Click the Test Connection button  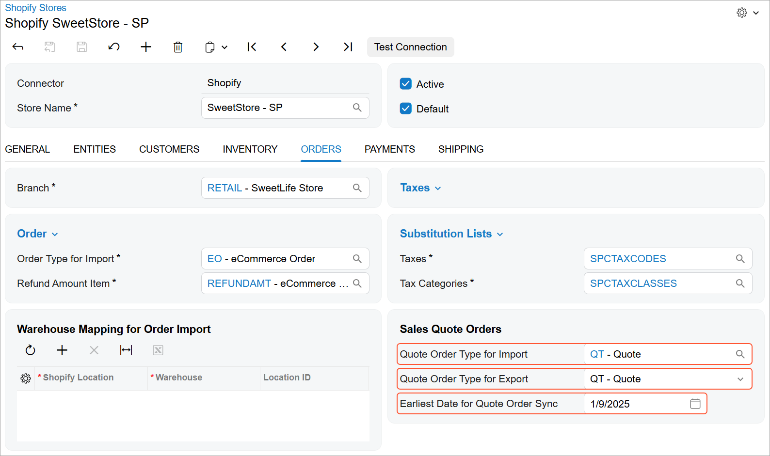411,47
